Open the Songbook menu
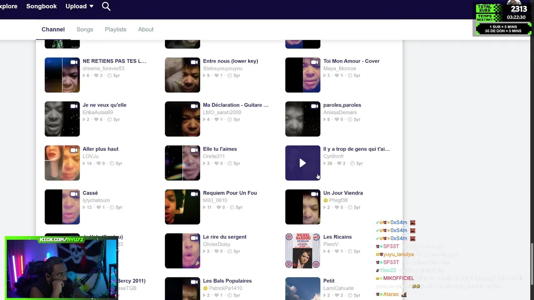 (41, 6)
